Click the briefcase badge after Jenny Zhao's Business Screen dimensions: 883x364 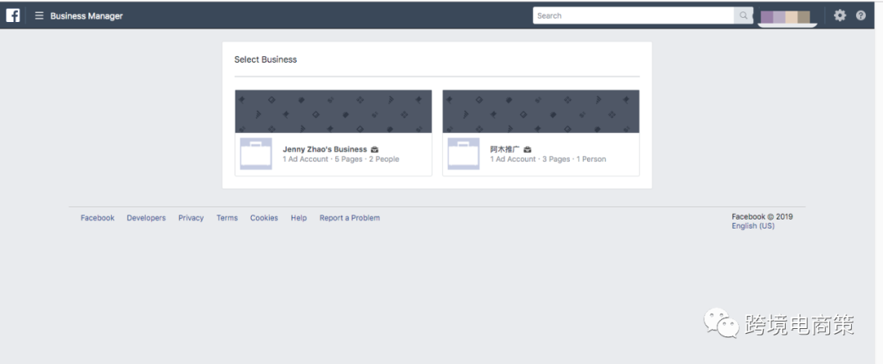point(374,149)
